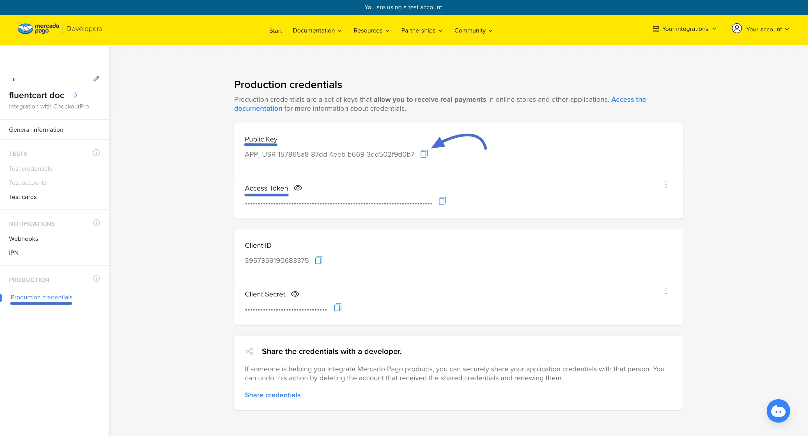Click the Share credentials link
This screenshot has height=436, width=808.
272,395
